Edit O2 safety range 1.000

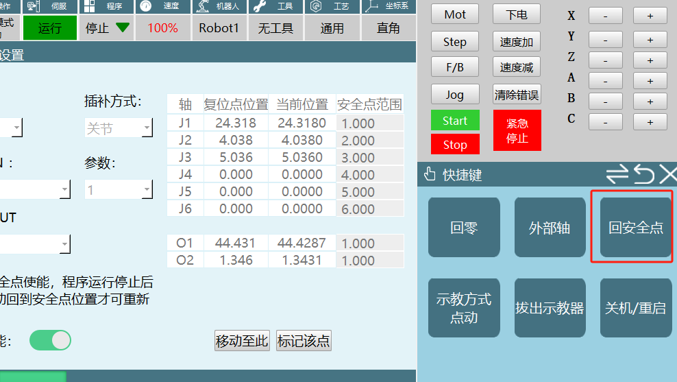coord(370,261)
